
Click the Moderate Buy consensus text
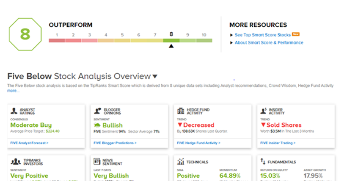pyautogui.click(x=31, y=125)
